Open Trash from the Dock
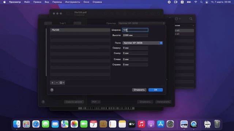This screenshot has width=234, height=131. click(217, 124)
